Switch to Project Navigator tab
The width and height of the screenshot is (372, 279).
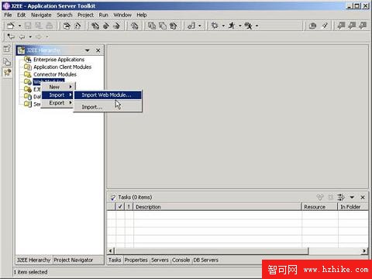pos(74,260)
